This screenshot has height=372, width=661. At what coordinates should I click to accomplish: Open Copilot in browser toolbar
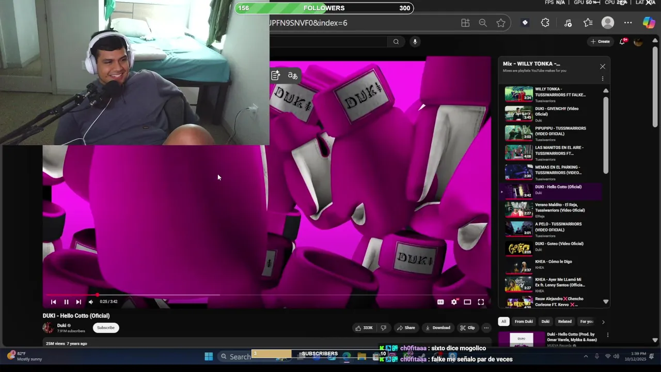coord(649,23)
